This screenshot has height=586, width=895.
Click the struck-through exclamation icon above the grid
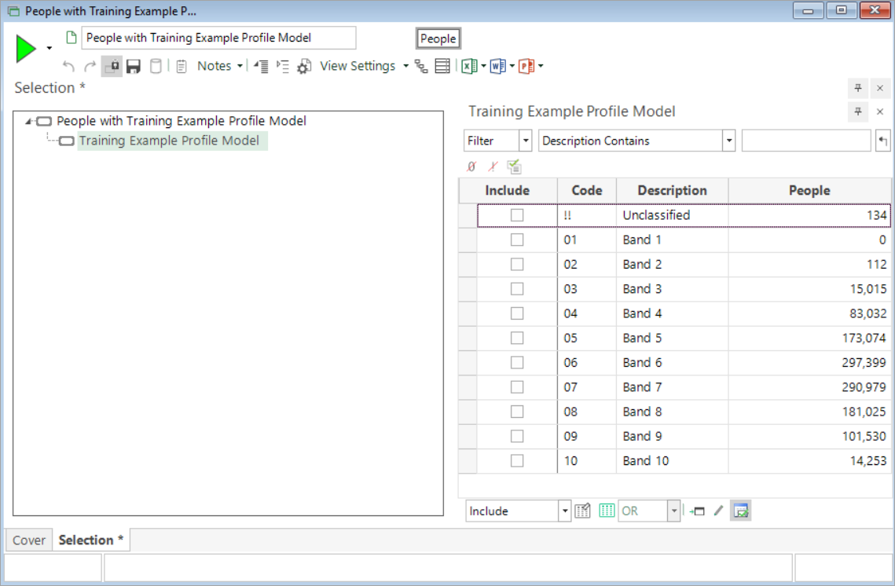493,167
